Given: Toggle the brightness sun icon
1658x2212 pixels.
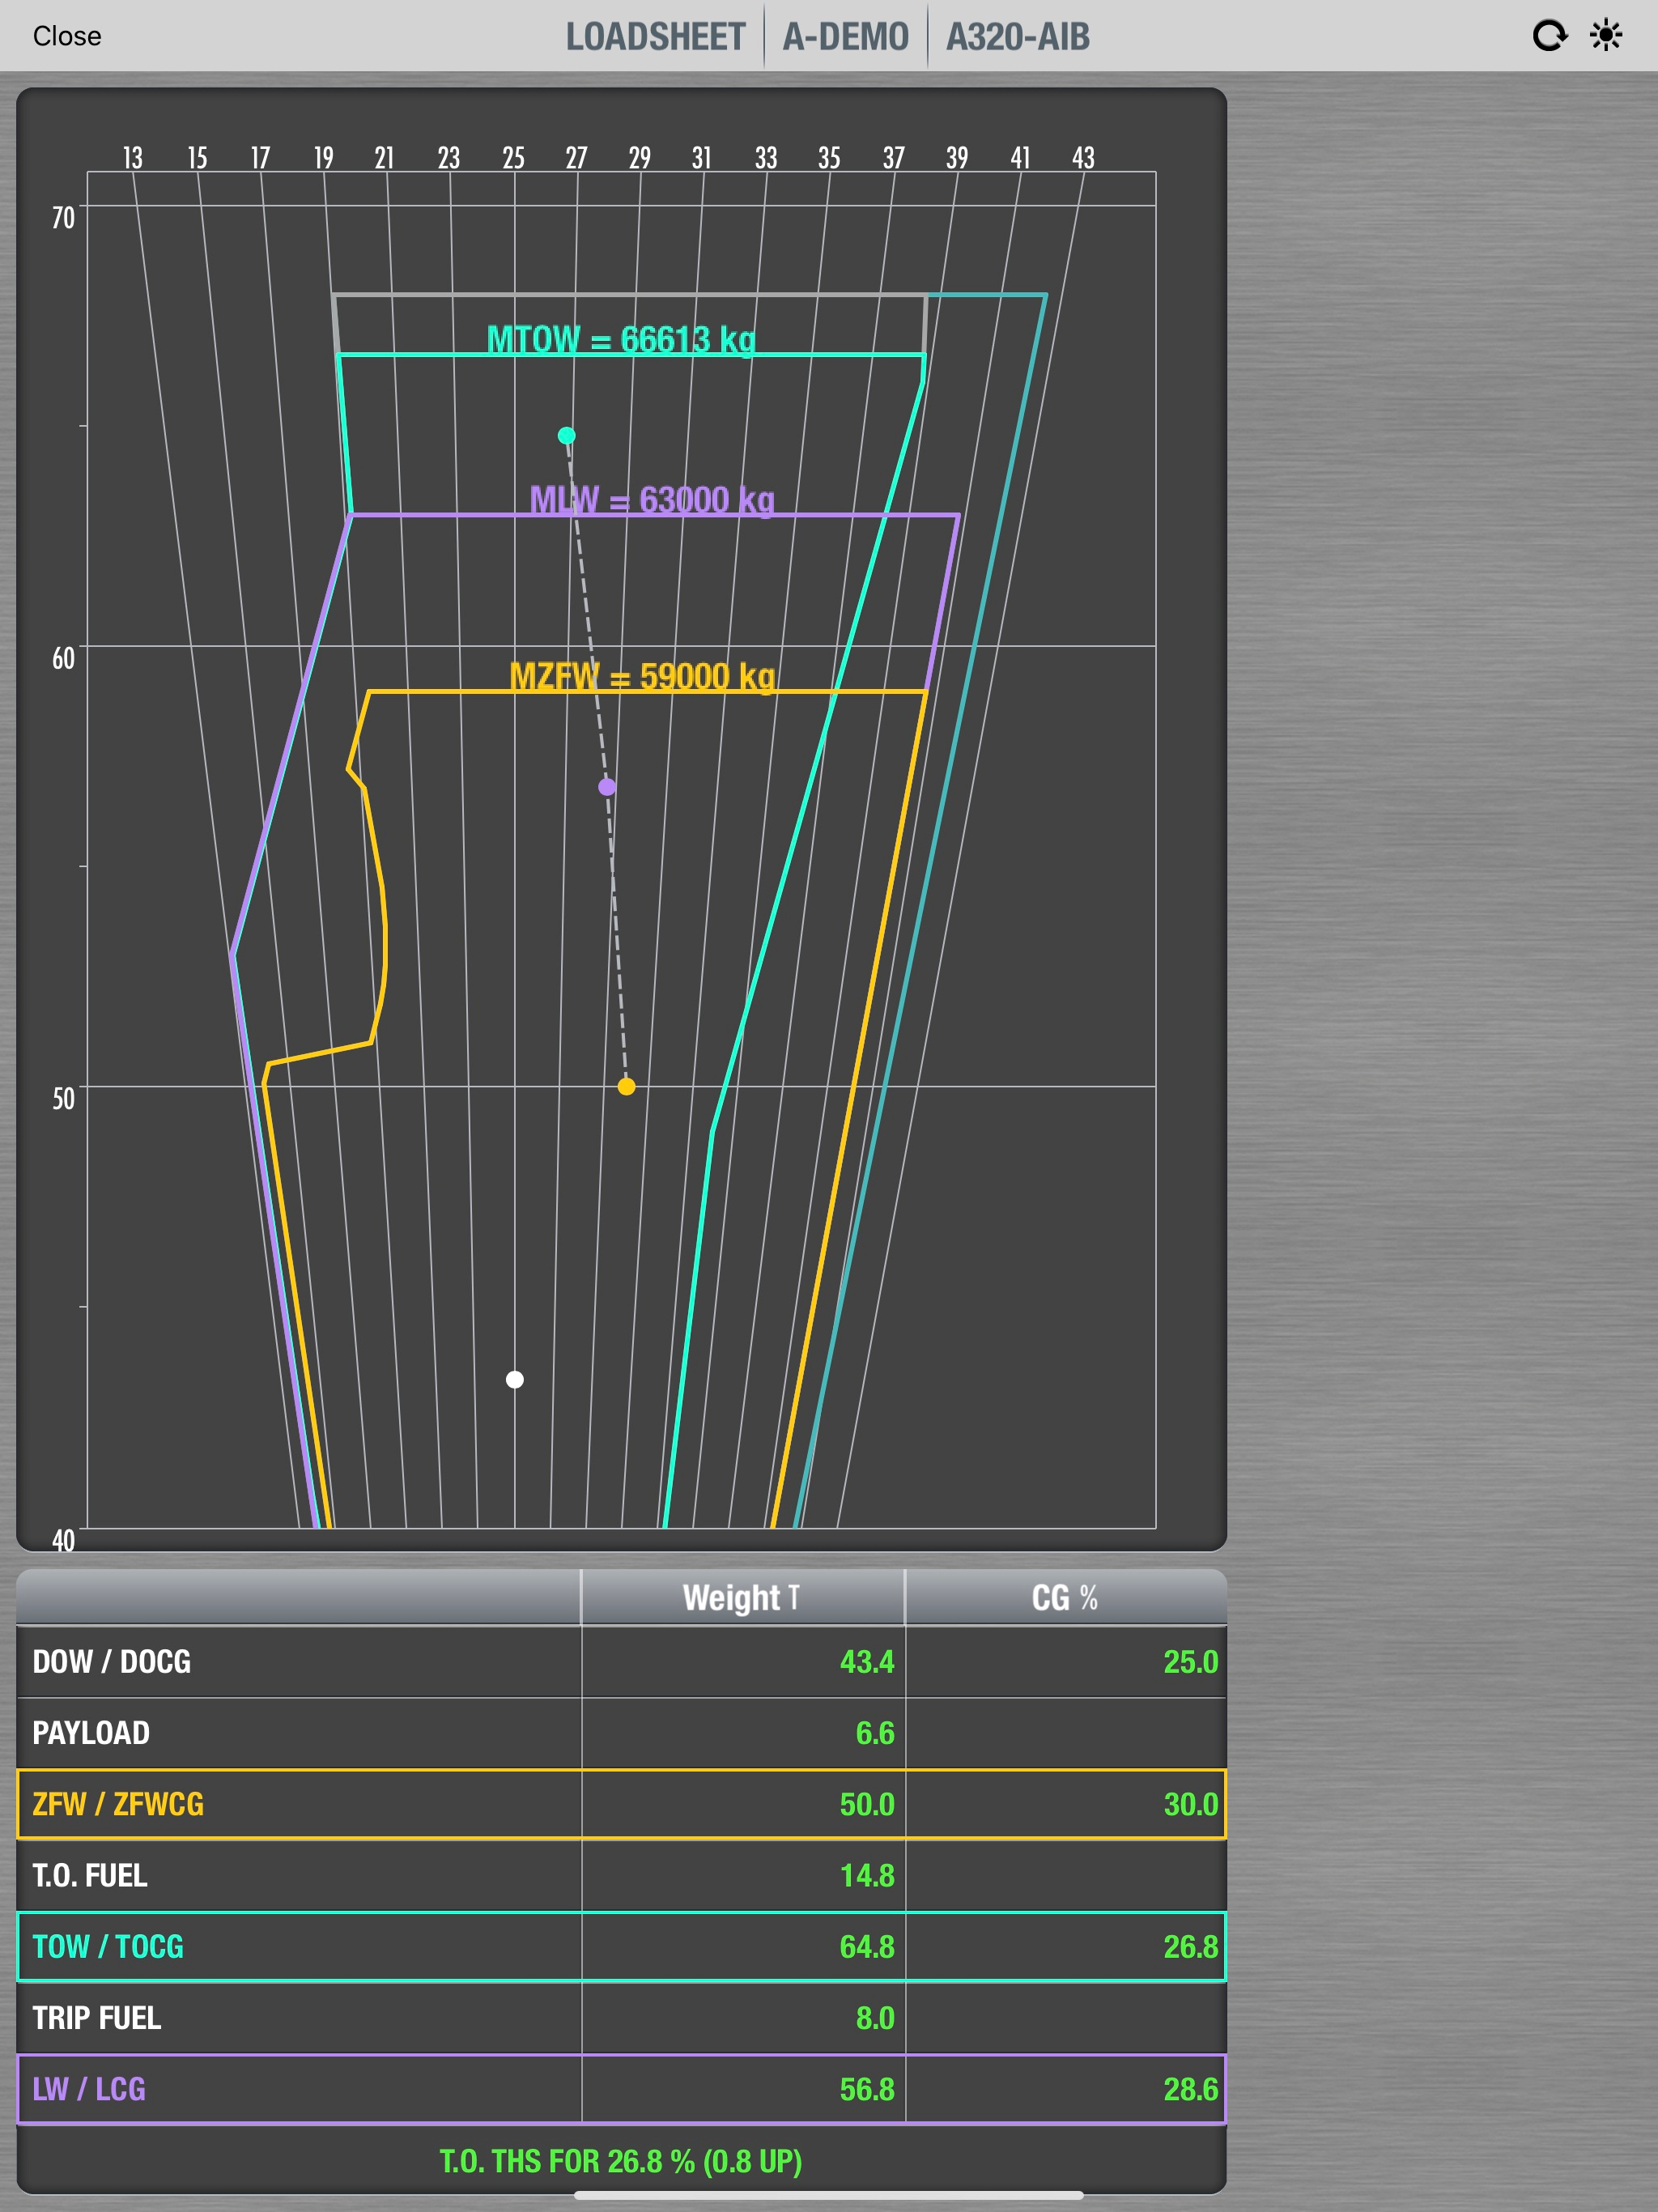Looking at the screenshot, I should 1606,36.
